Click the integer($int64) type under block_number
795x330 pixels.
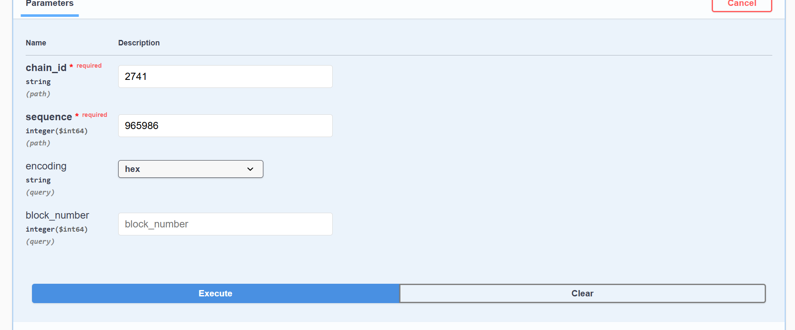pos(57,229)
